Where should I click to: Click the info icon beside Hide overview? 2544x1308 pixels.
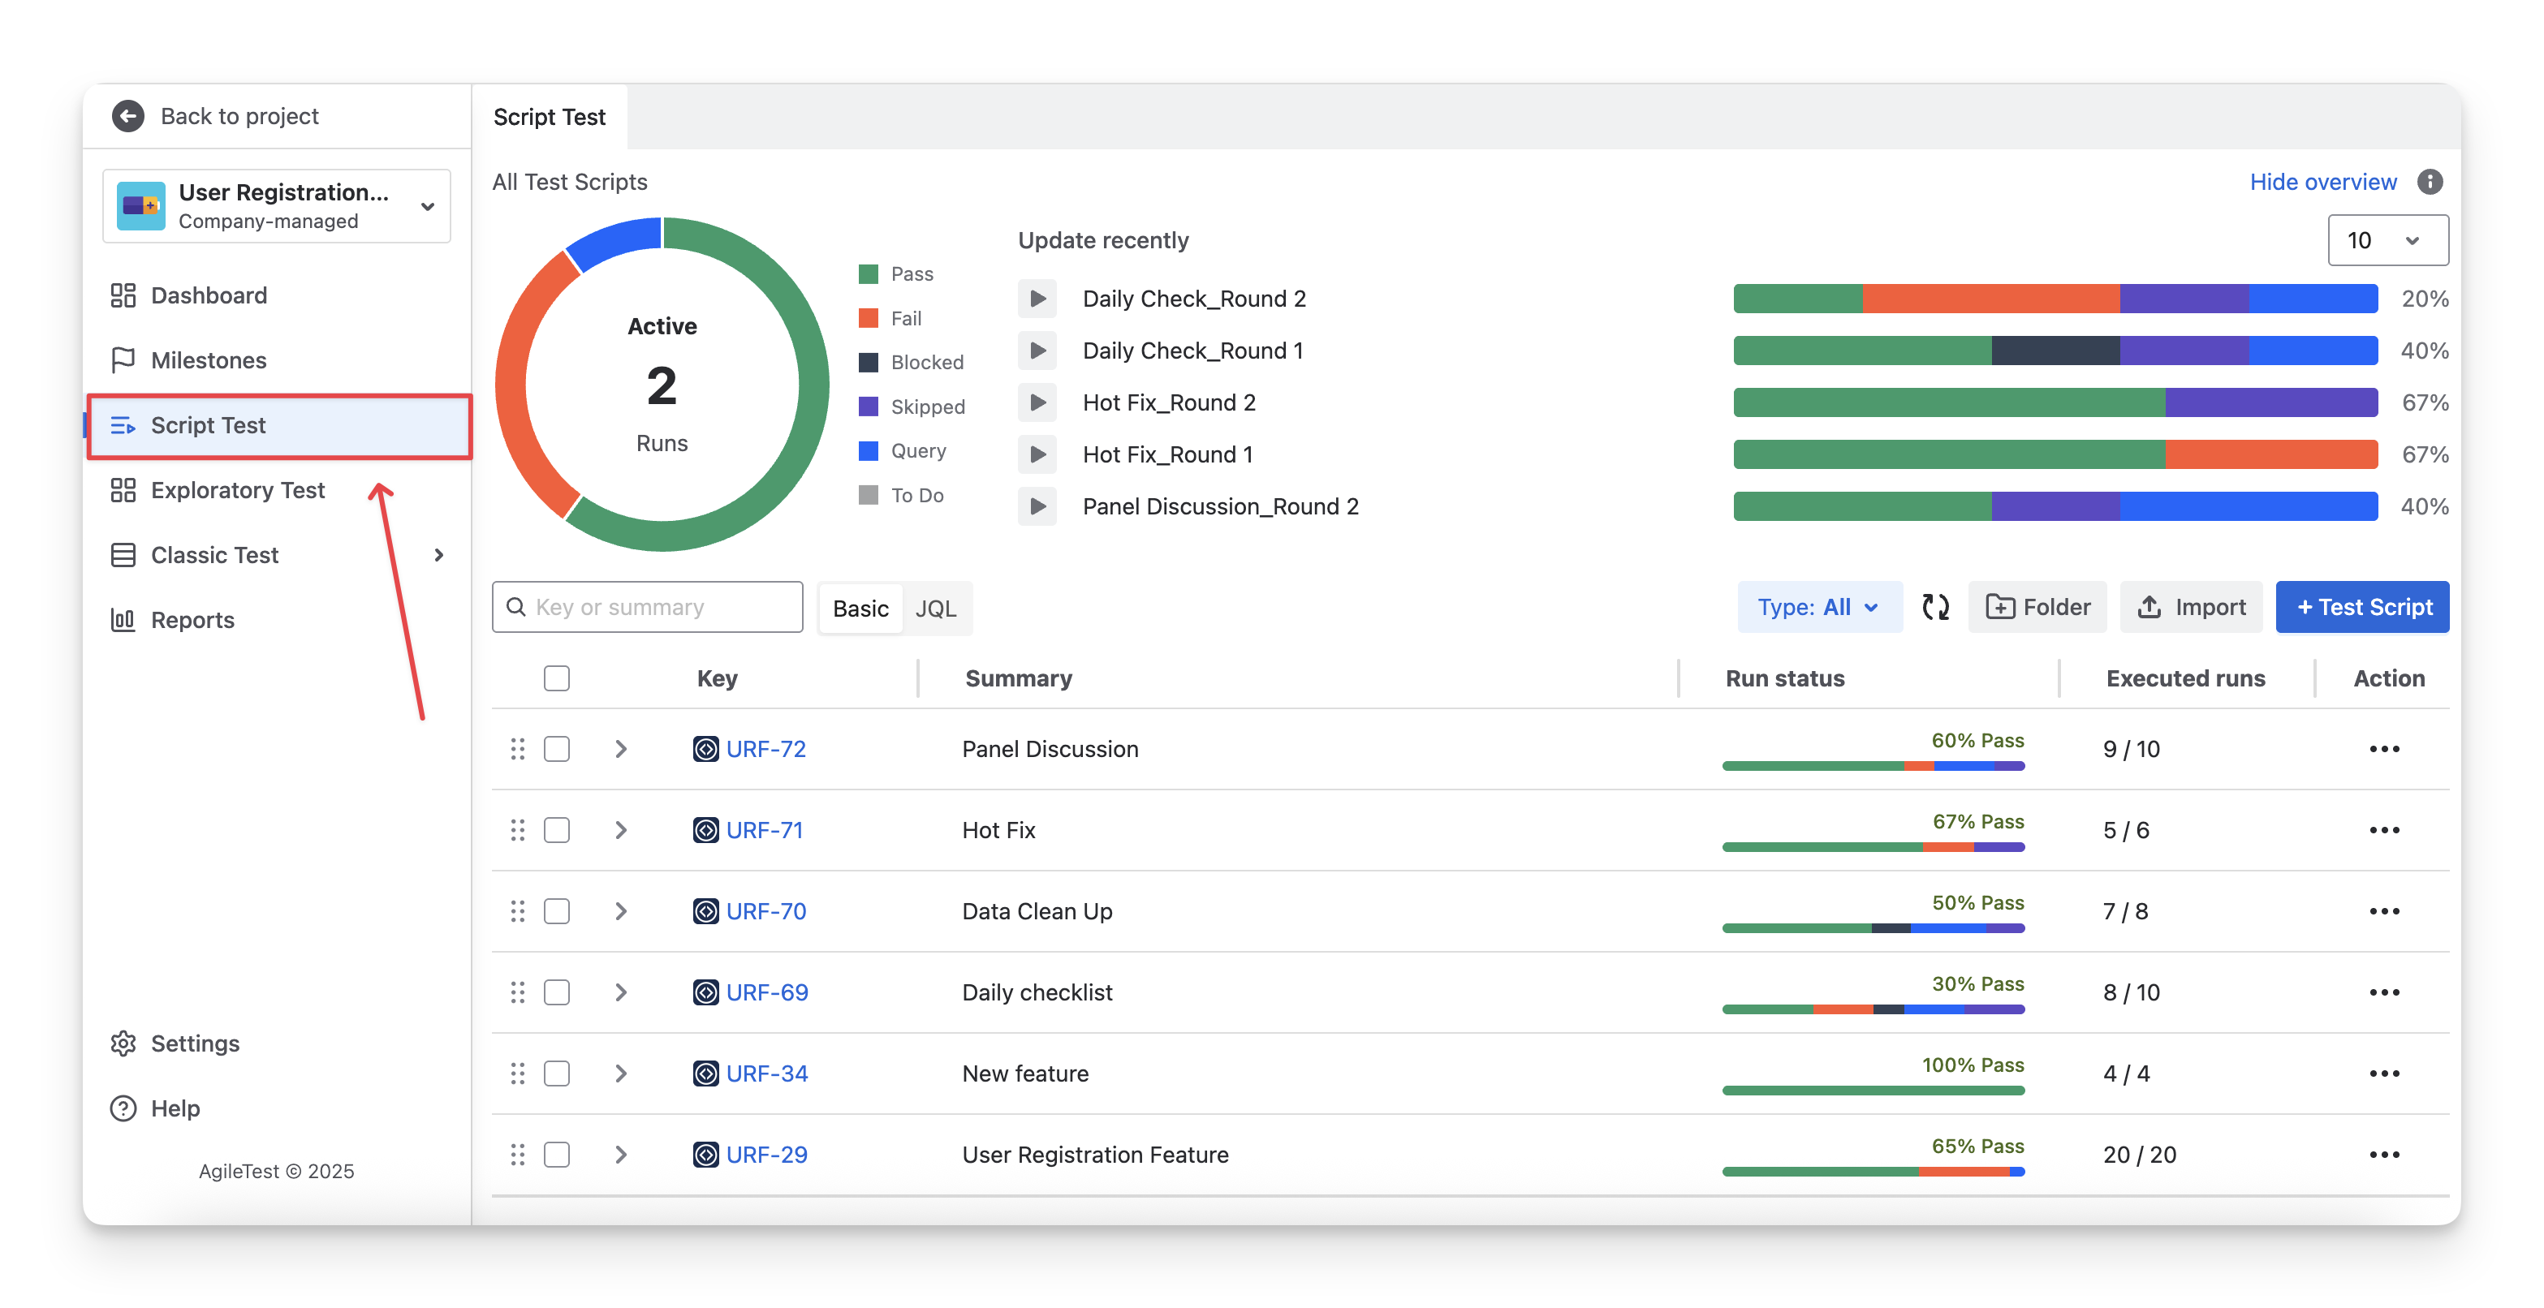tap(2430, 182)
